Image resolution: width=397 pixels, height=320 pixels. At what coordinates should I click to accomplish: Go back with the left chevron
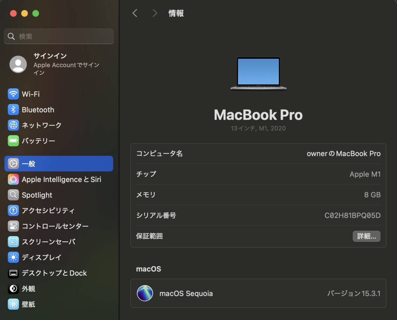tap(135, 13)
